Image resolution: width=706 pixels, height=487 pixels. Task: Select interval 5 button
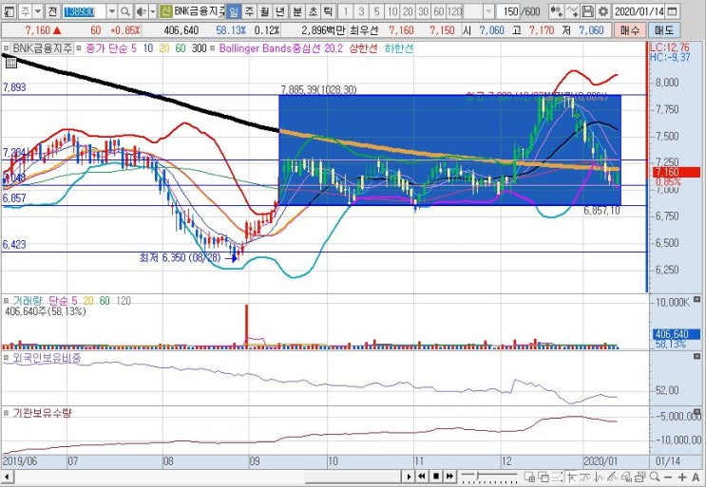[x=377, y=11]
